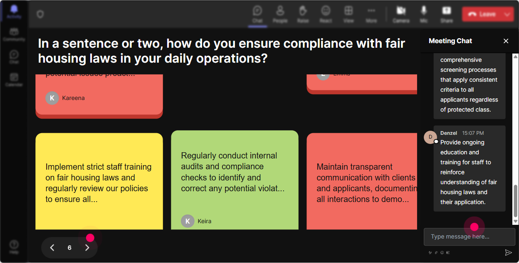Click Keira's avatar on the green card
Image resolution: width=519 pixels, height=263 pixels.
point(188,221)
